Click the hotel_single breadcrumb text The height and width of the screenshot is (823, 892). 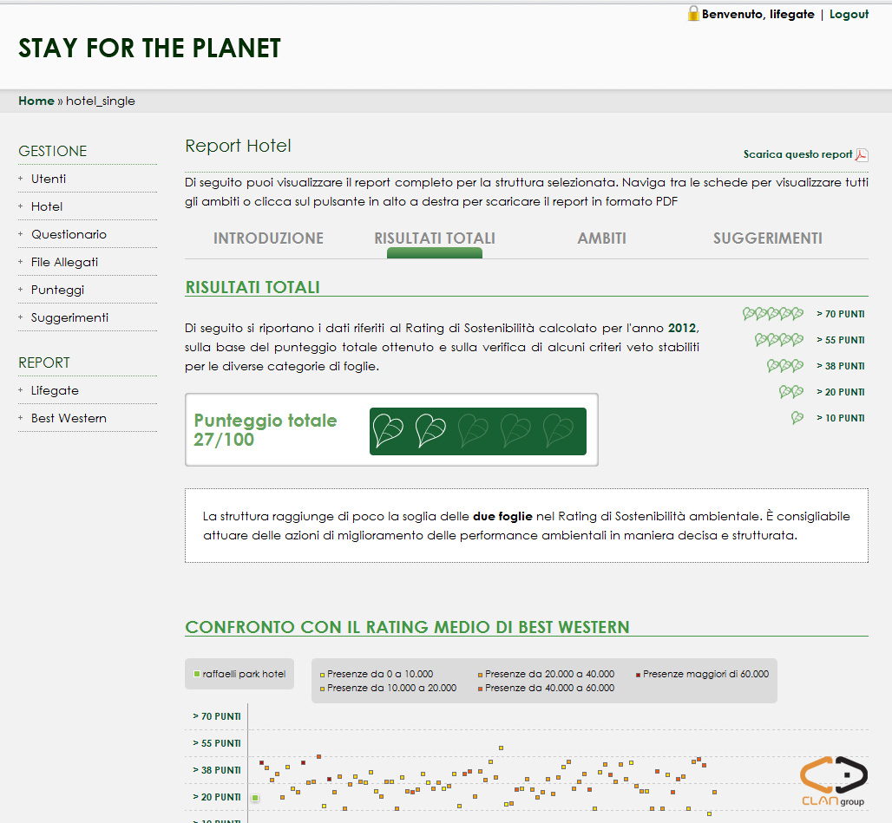101,101
